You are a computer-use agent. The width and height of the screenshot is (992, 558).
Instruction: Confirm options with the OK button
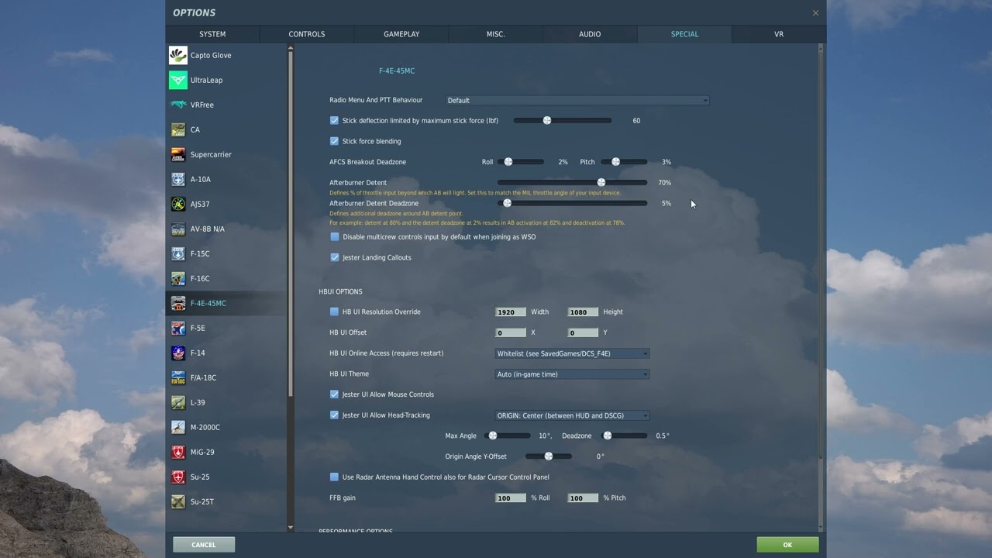pos(787,545)
